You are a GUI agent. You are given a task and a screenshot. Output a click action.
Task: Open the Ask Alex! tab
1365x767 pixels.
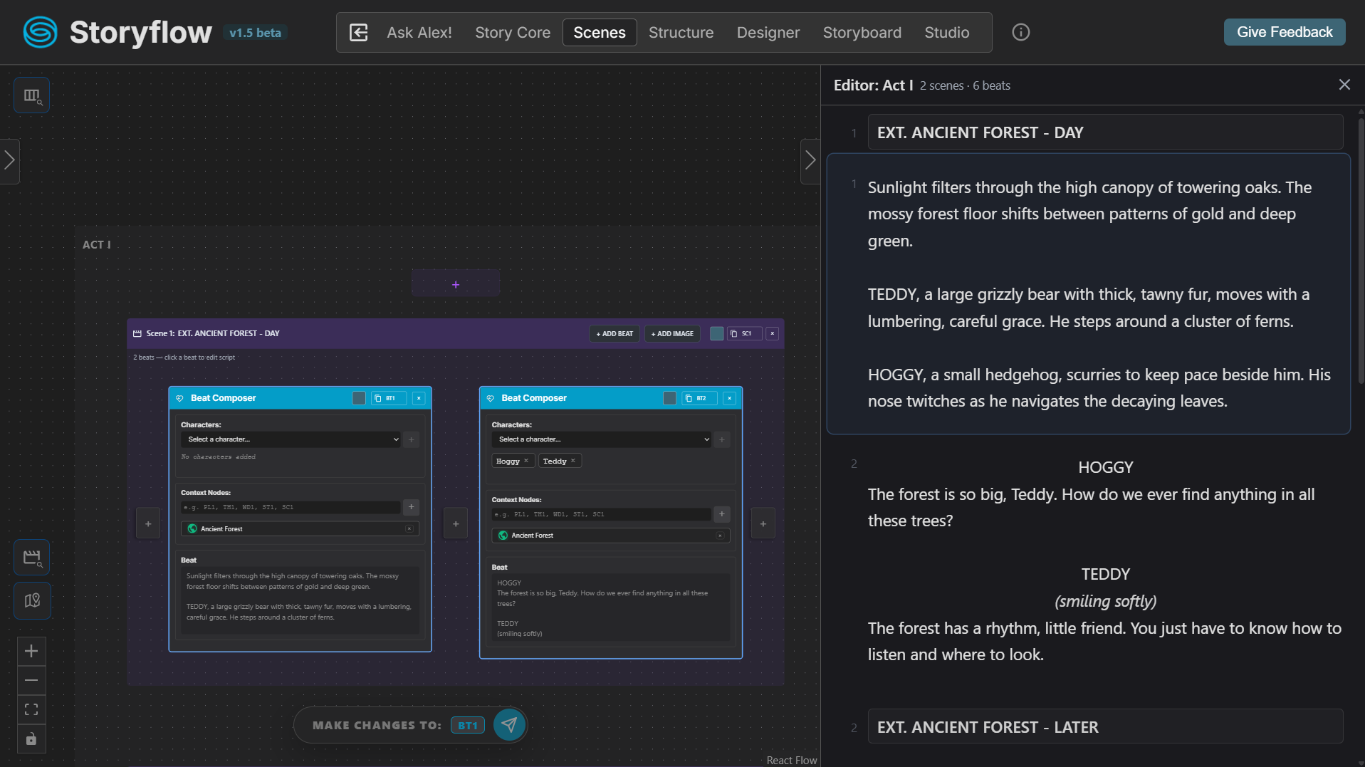click(x=419, y=33)
